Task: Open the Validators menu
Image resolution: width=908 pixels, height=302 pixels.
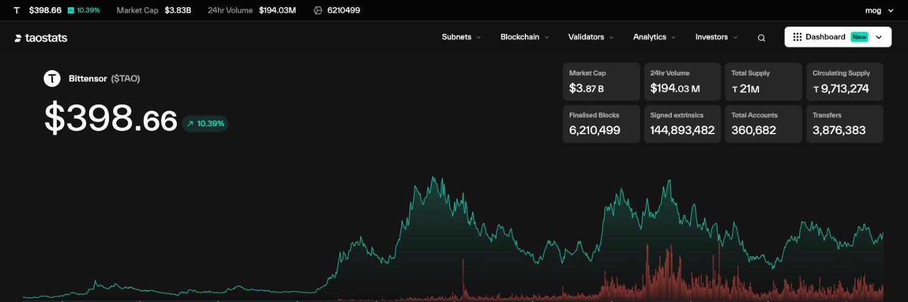Action: pyautogui.click(x=591, y=37)
